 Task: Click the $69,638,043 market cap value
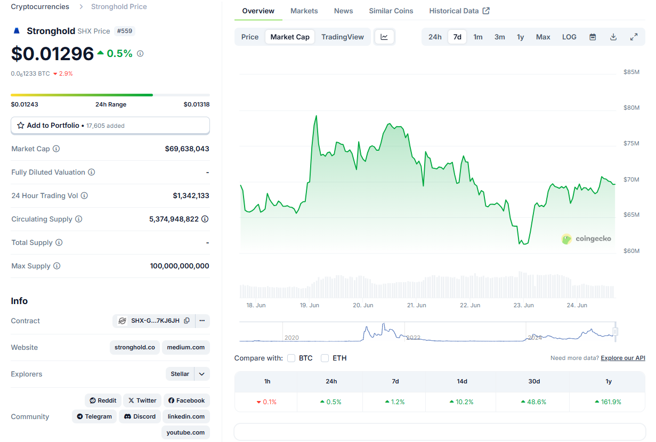tap(187, 149)
